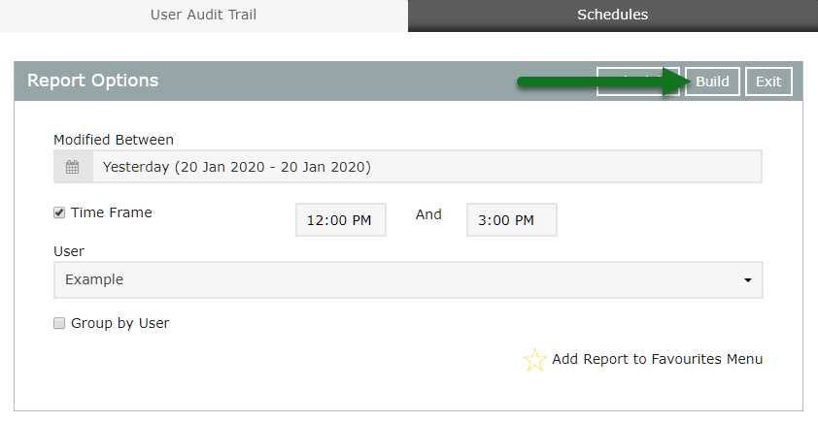Screen dimensions: 818x423
Task: Select the User Audit Trail tab
Action: [203, 15]
